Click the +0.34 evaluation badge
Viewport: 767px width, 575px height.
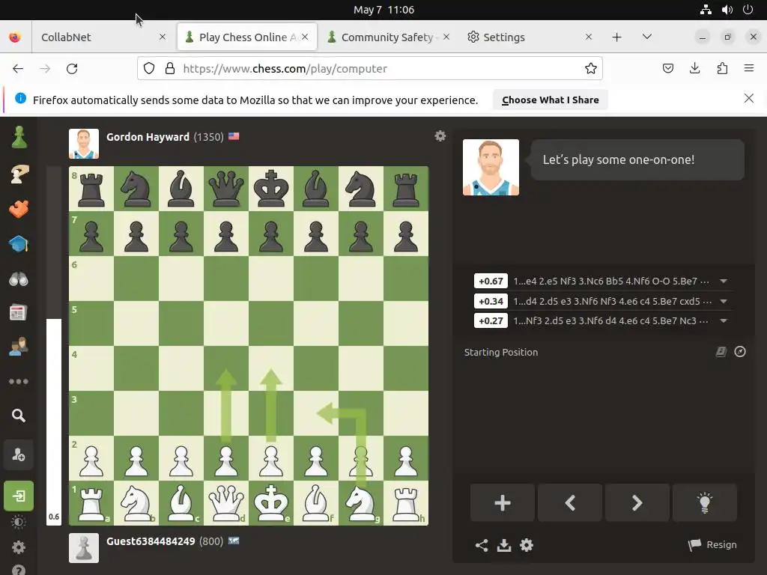491,301
